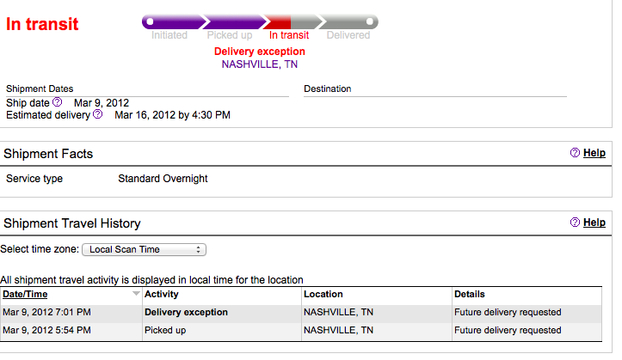Click the help icon beside Estimated delivery
Viewport: 622px width, 360px height.
pyautogui.click(x=98, y=114)
